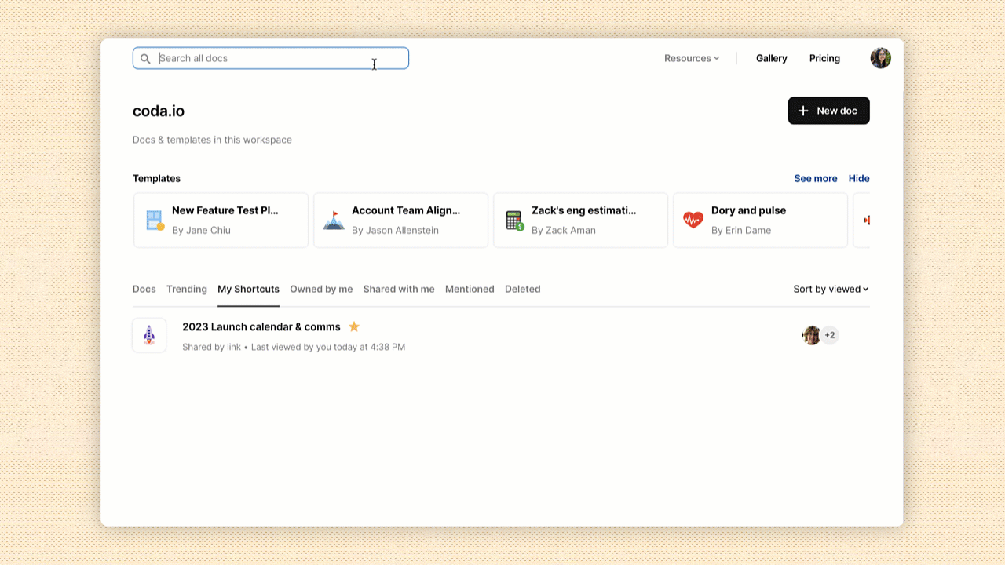Screen dimensions: 1005x565
Task: Click the rocket doc icon
Action: [149, 336]
